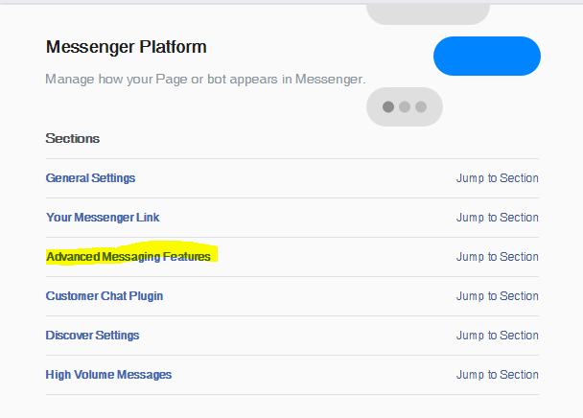Jump to Section for High Volume Messages

pyautogui.click(x=498, y=375)
